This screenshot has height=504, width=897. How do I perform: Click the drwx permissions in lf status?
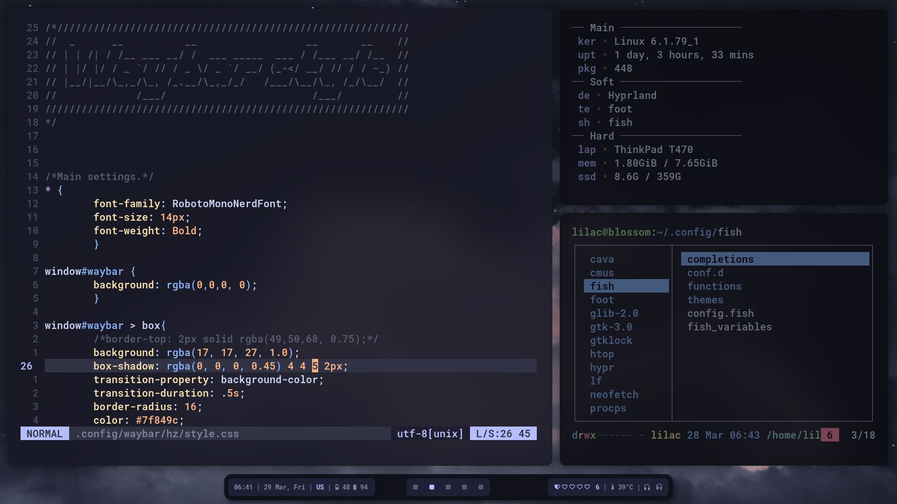pos(584,435)
